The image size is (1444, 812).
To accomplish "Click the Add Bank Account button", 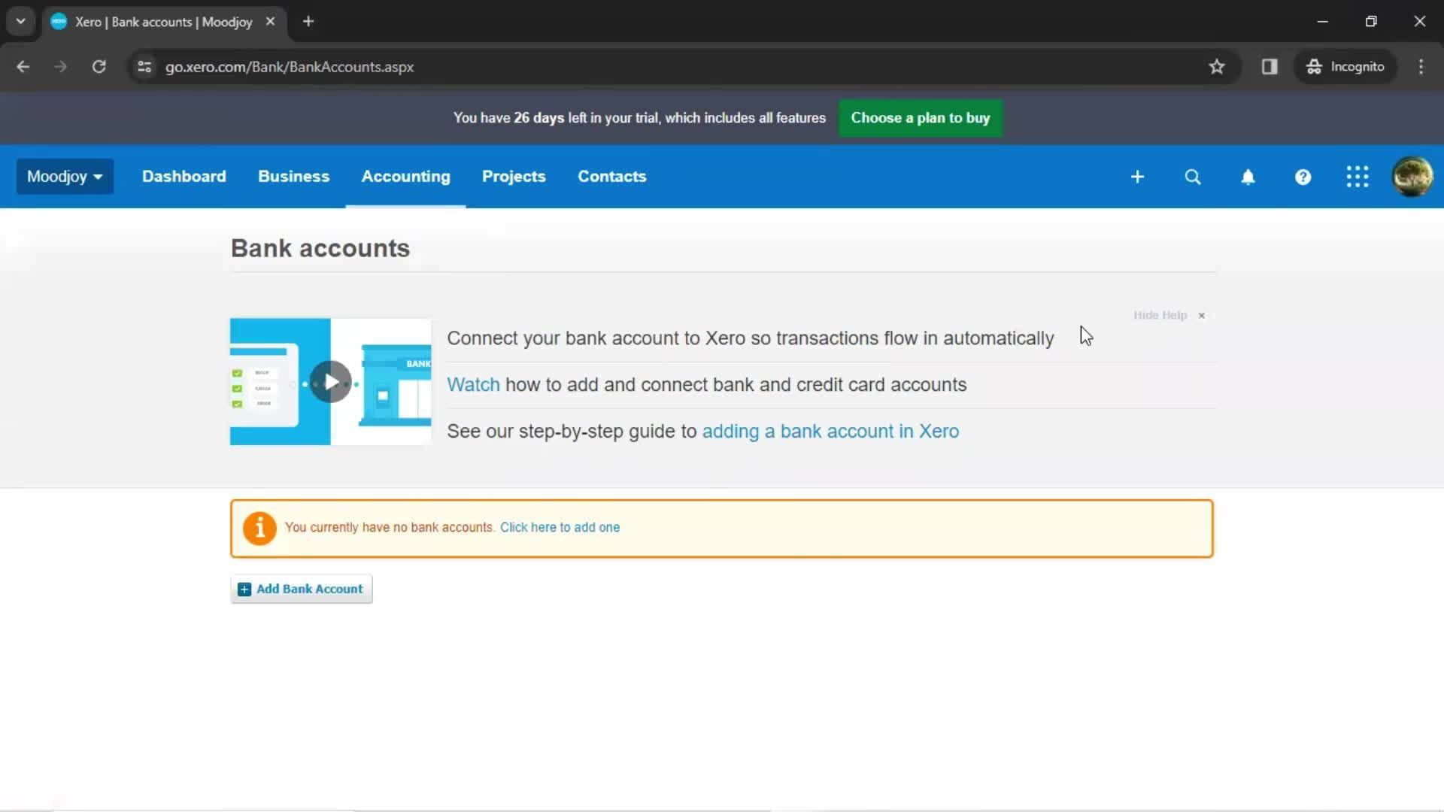I will (301, 589).
